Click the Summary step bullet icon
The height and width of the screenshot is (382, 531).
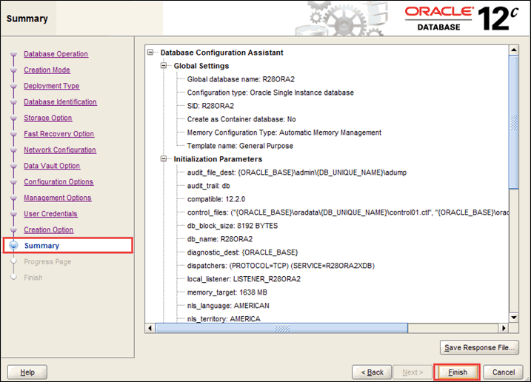coord(13,246)
